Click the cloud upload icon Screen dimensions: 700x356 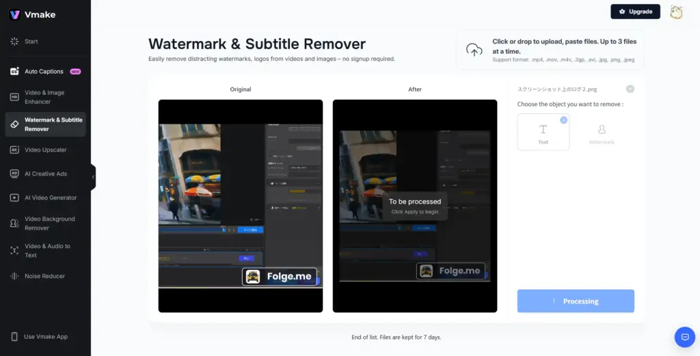[x=474, y=49]
